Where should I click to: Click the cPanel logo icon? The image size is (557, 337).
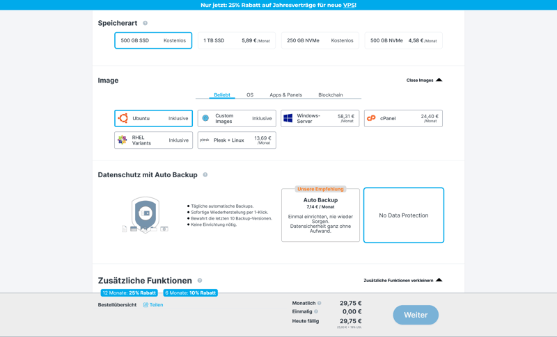(x=371, y=118)
